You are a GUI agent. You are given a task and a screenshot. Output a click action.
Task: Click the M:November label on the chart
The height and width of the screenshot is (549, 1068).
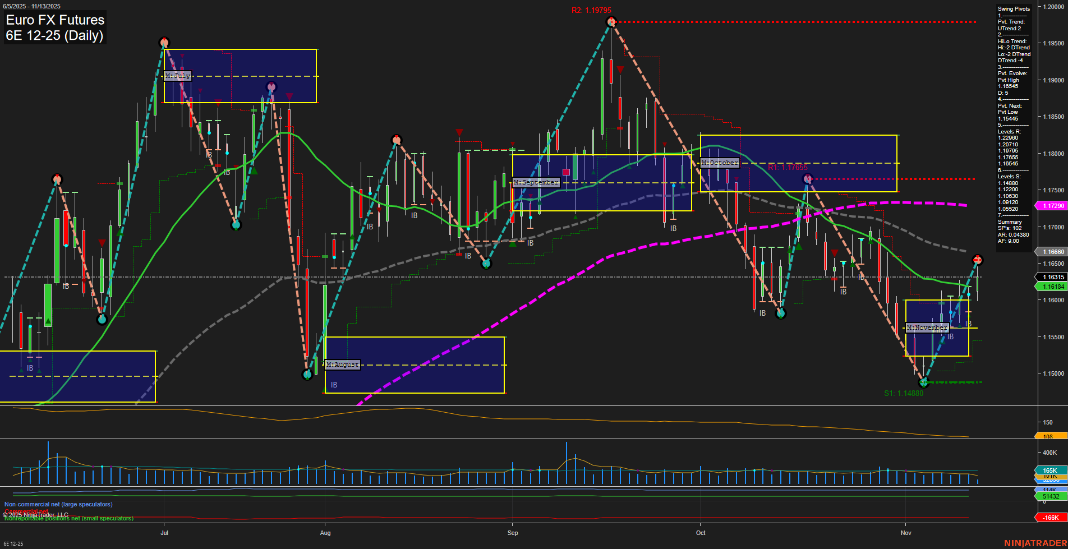click(x=928, y=327)
